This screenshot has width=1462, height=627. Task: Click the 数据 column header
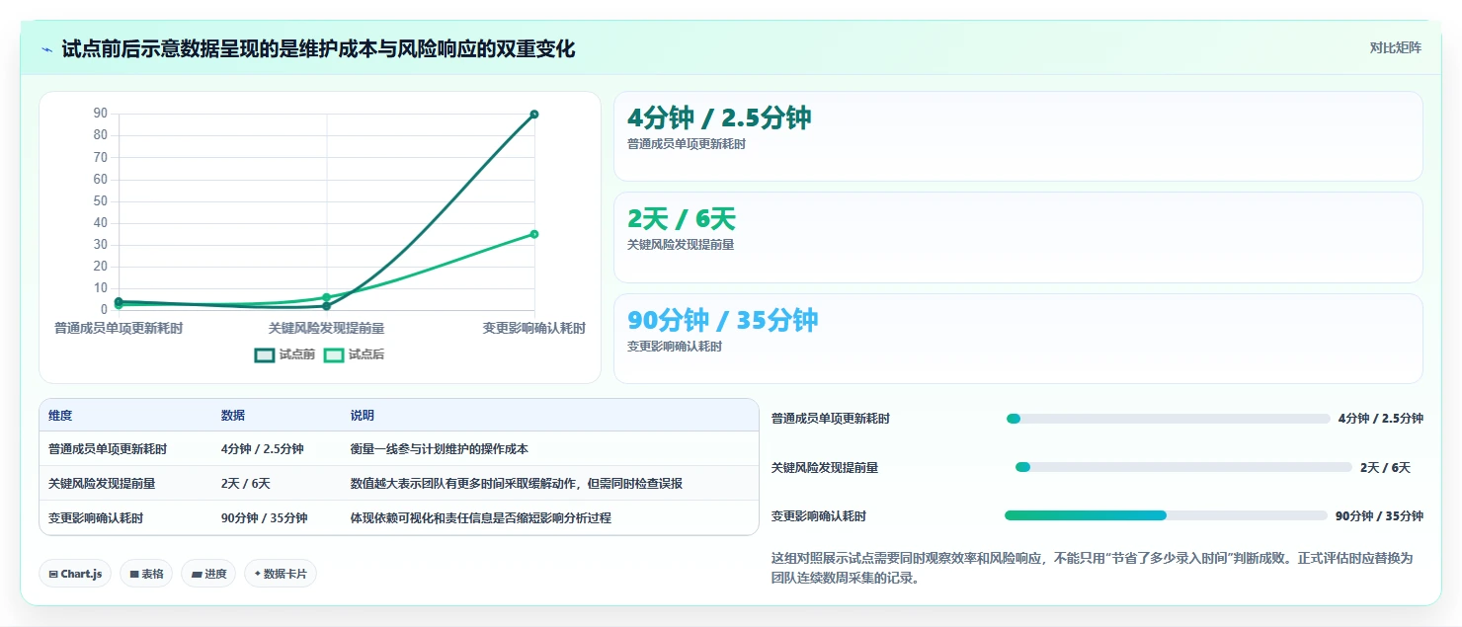point(233,416)
